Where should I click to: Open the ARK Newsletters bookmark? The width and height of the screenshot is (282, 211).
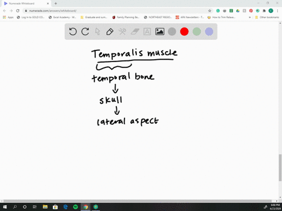190,17
